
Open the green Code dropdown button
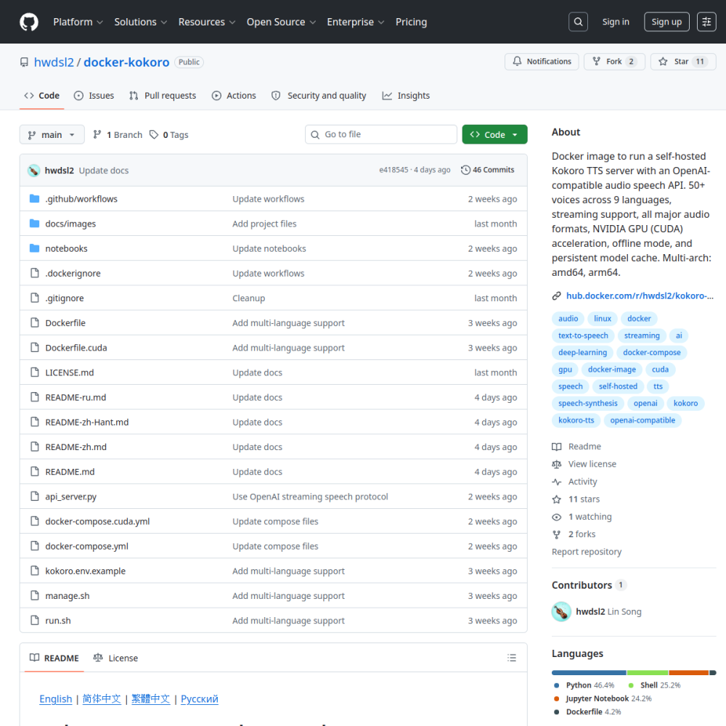tap(494, 134)
